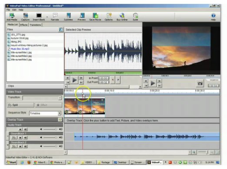This screenshot has width=227, height=169.
Task: Open the File menu
Action: [8, 10]
